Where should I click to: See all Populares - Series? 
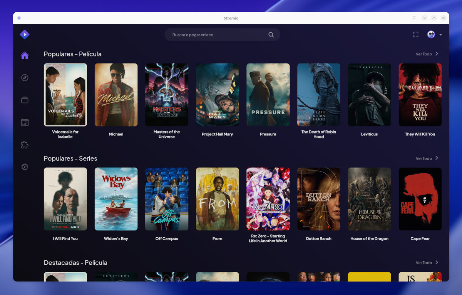point(427,158)
